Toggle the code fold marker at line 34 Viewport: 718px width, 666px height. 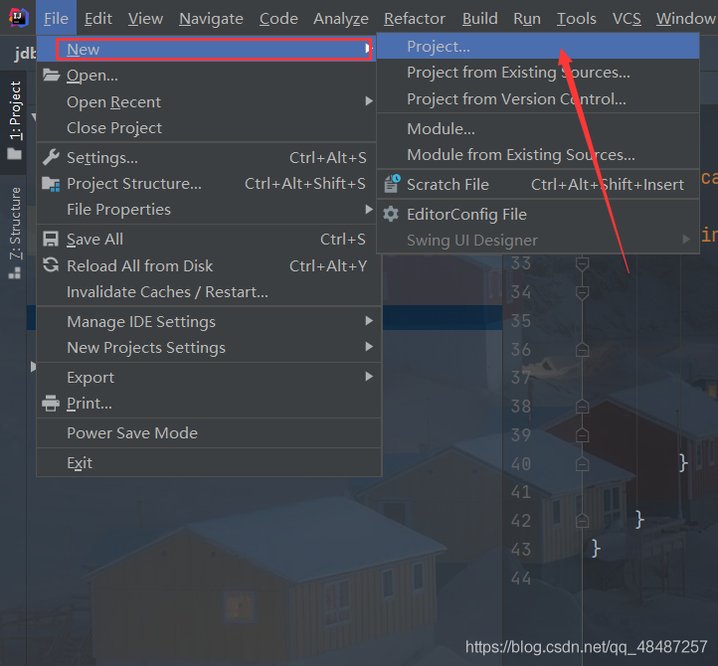click(582, 293)
